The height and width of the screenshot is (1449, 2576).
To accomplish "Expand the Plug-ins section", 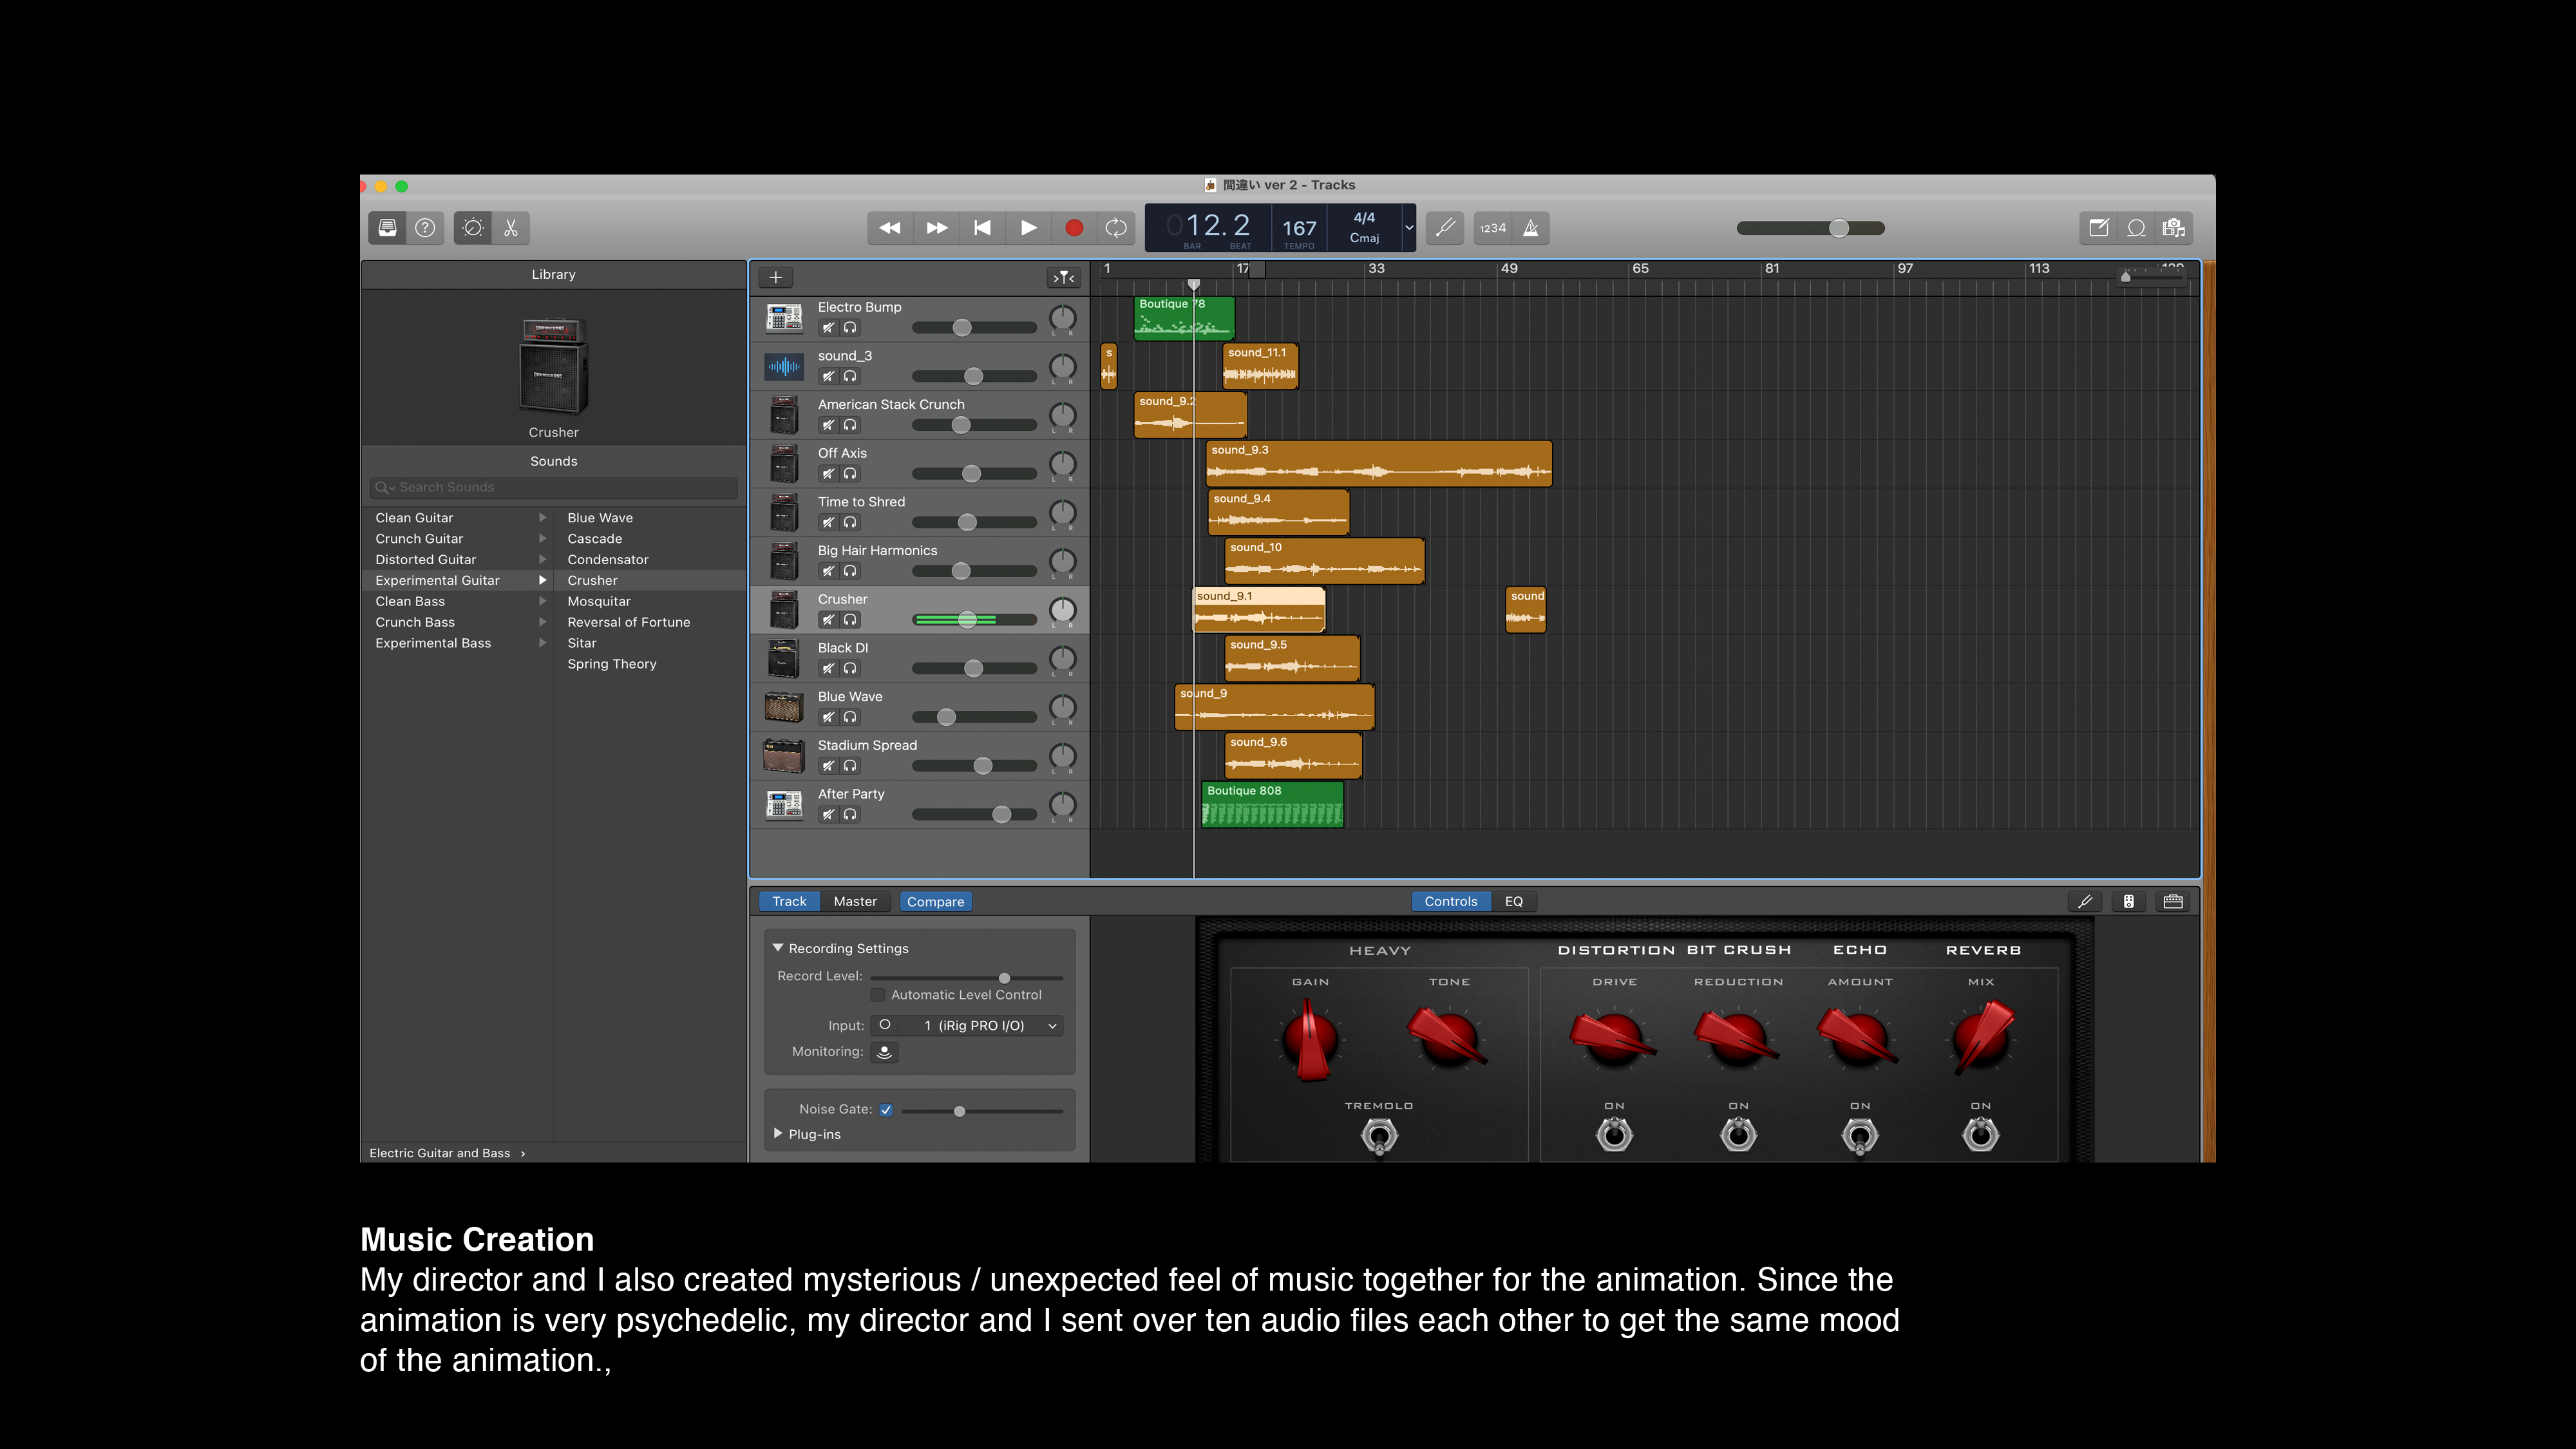I will coord(778,1134).
